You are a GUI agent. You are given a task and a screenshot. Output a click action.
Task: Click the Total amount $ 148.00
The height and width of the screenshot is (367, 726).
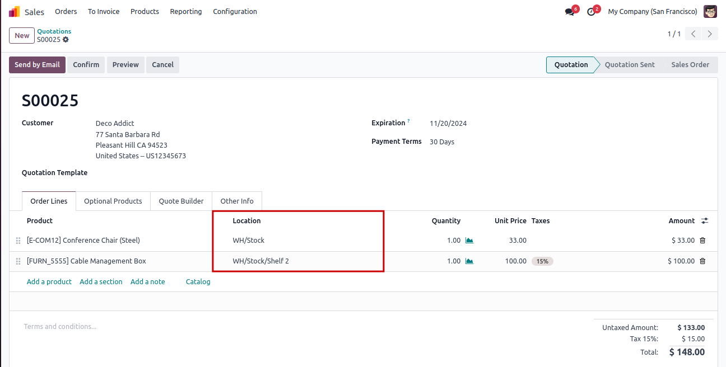pyautogui.click(x=687, y=352)
